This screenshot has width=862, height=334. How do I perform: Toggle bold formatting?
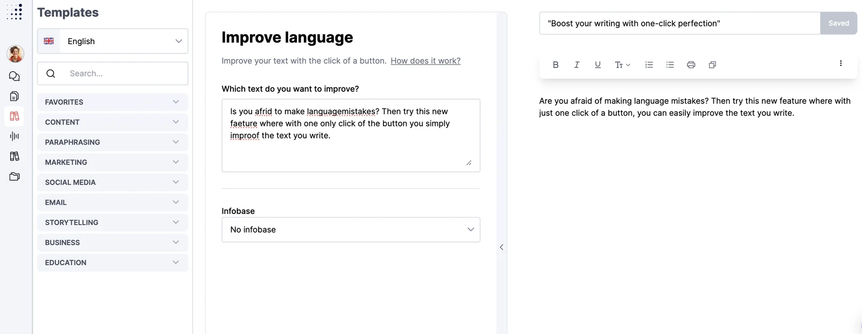pos(555,65)
